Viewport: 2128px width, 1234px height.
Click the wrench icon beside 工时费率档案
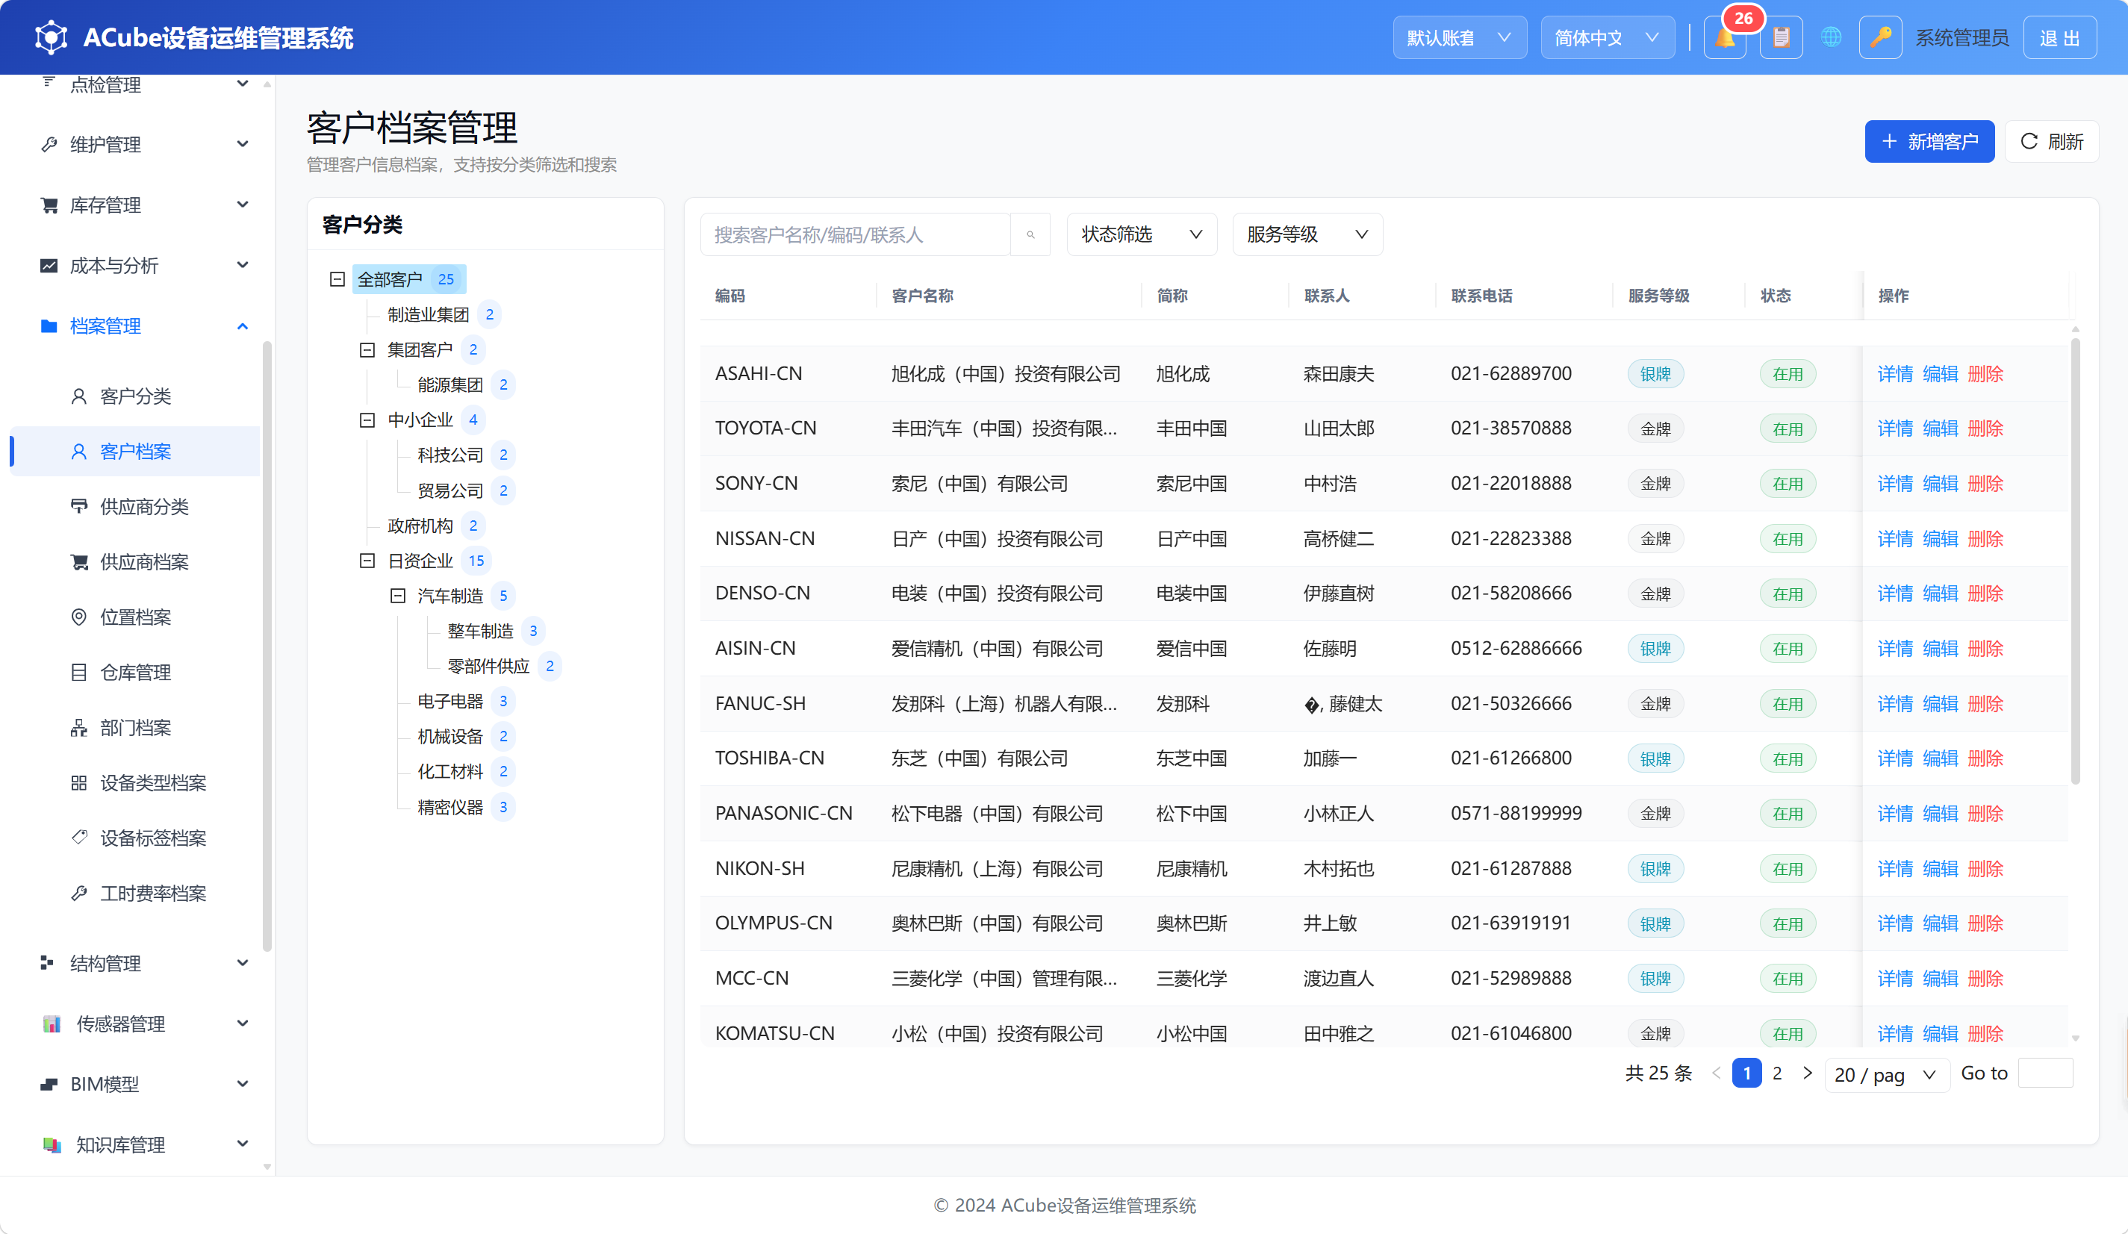click(78, 894)
